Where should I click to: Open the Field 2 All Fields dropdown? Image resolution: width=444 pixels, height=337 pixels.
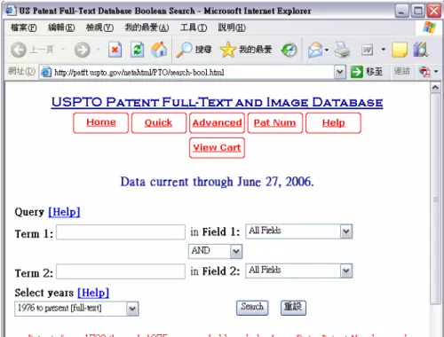[x=299, y=270]
